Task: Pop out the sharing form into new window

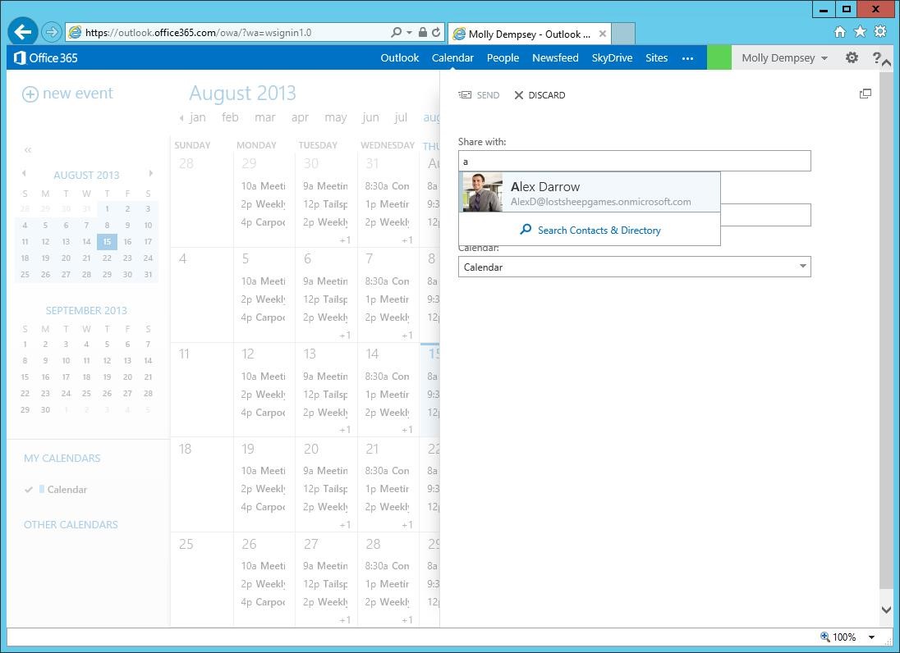Action: [x=866, y=94]
